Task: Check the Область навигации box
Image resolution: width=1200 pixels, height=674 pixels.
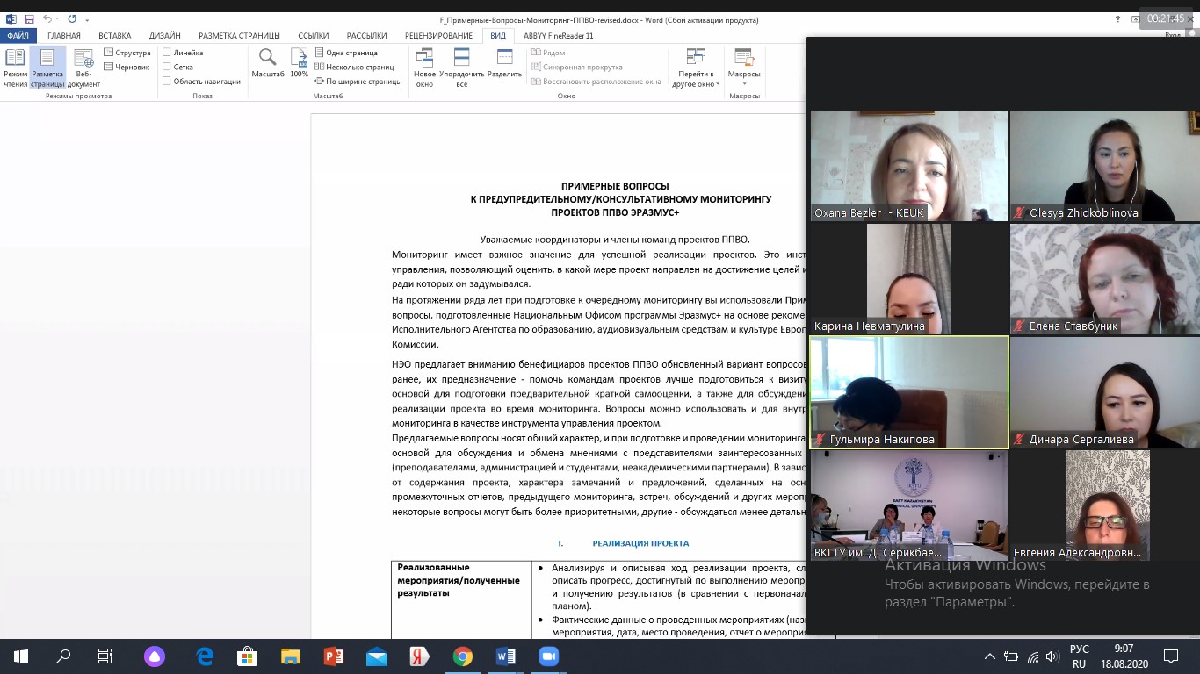Action: [167, 82]
